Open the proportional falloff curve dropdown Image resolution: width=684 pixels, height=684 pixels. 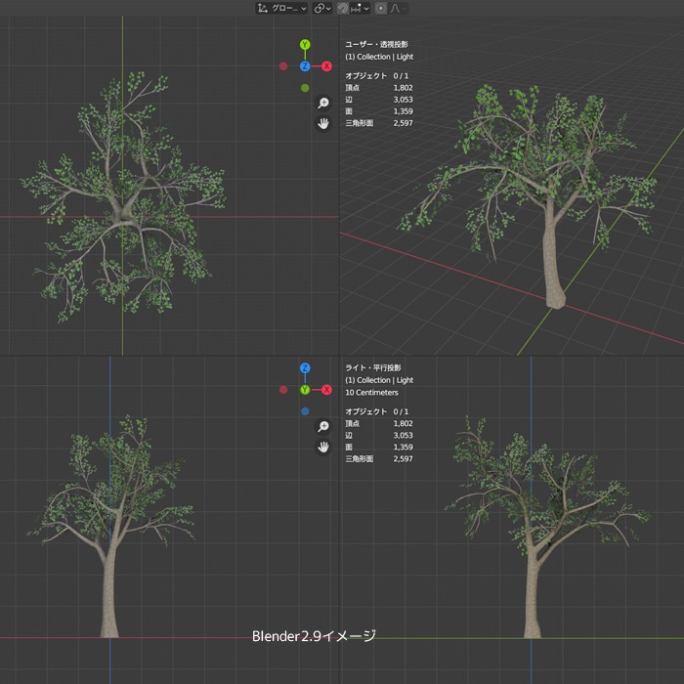398,8
